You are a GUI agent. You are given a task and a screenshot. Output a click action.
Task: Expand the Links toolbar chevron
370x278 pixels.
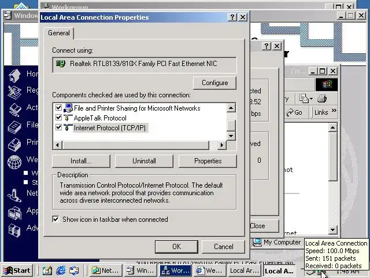tap(334, 111)
